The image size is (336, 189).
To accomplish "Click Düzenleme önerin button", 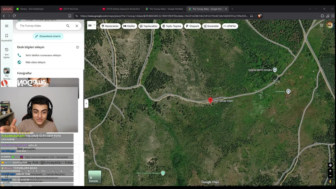I will (48, 36).
